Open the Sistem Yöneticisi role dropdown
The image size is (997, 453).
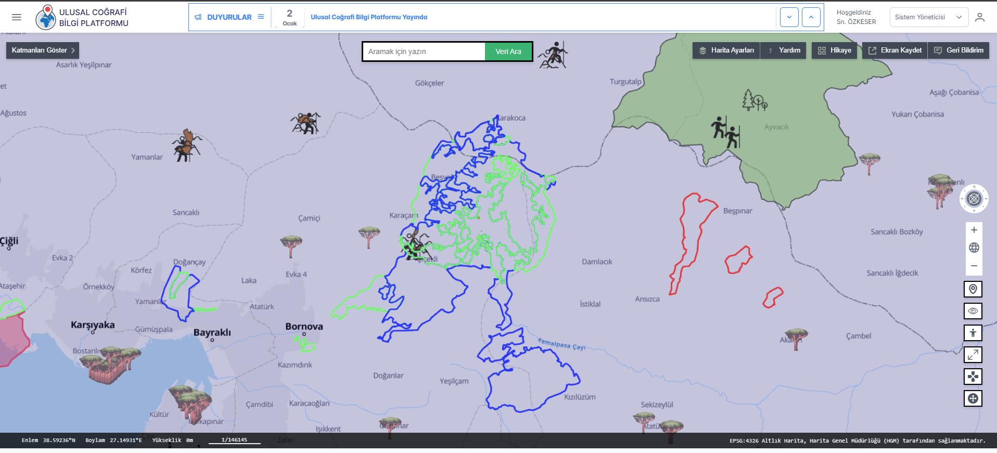pyautogui.click(x=928, y=17)
